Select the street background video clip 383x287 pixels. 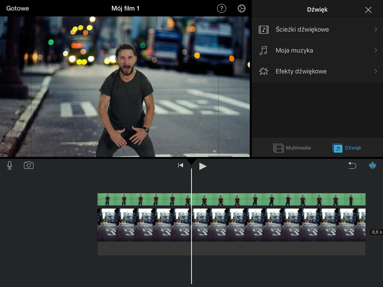[x=239, y=225]
